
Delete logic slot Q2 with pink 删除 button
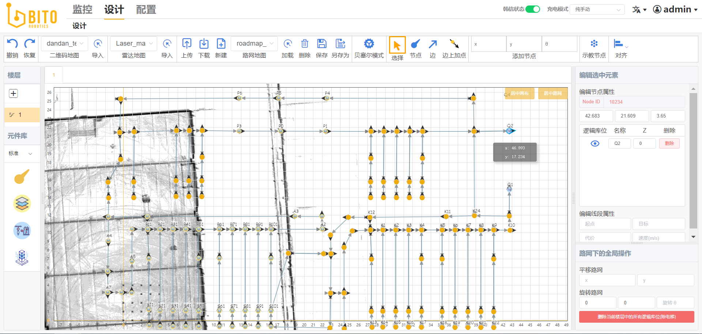pos(669,143)
